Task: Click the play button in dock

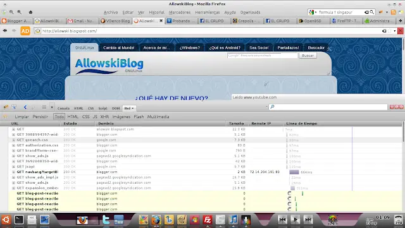Action: pos(296,220)
